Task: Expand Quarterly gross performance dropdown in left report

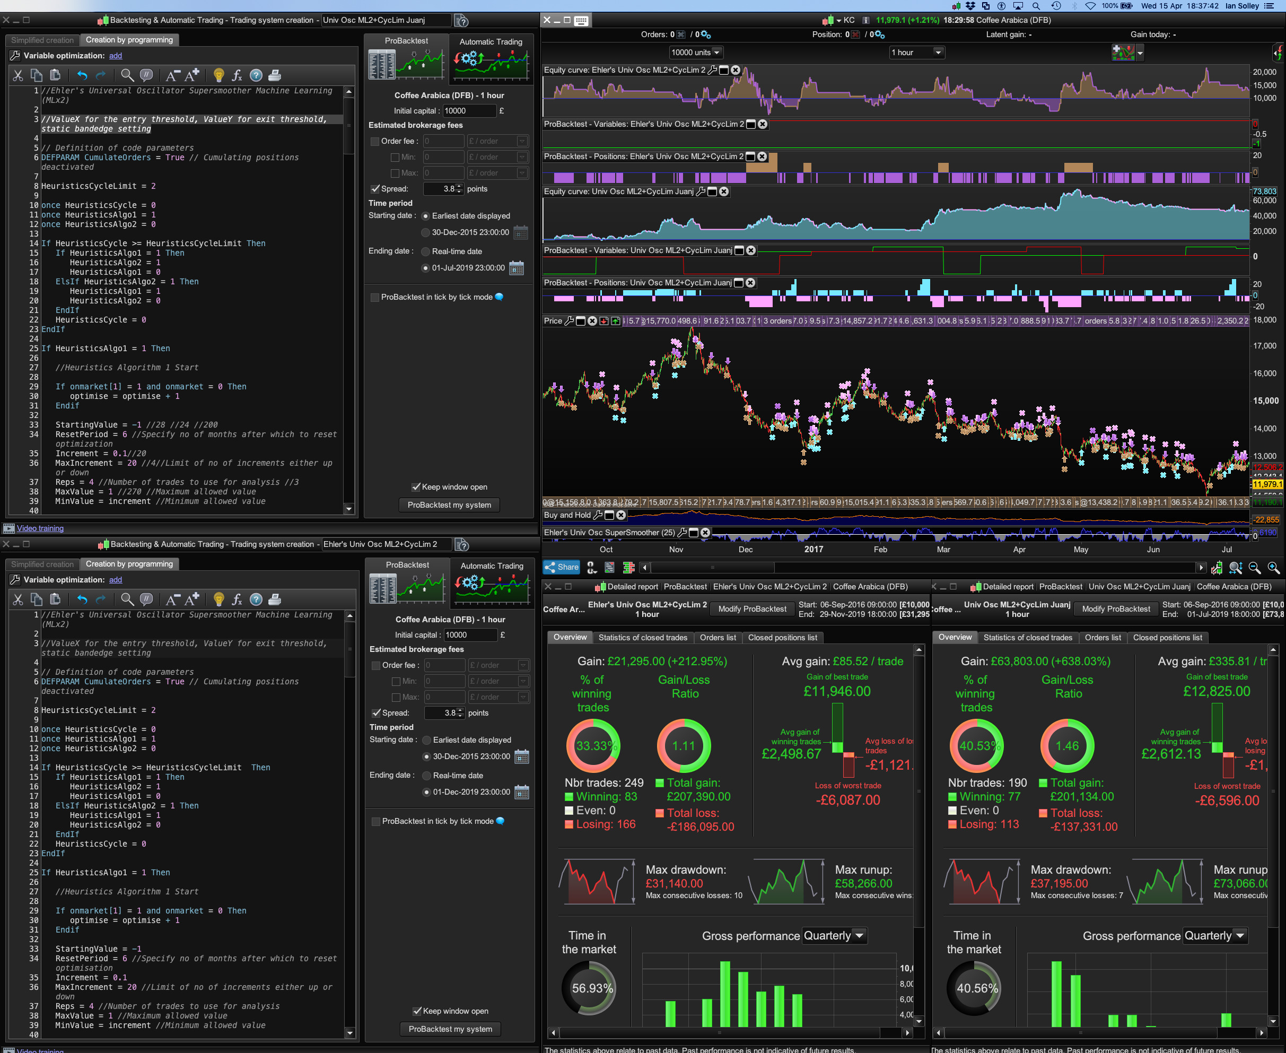Action: [859, 935]
